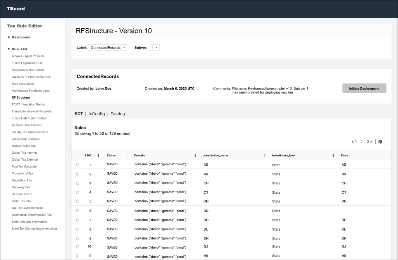The width and height of the screenshot is (398, 260).
Task: Select the radio button for row 1
Action: 78,165
